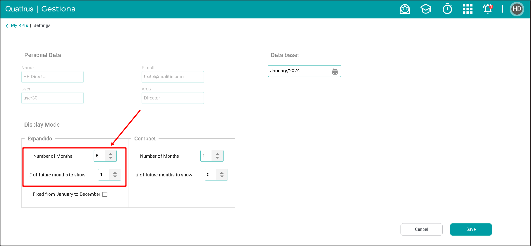Click the stopwatch timer icon
Viewport: 531px width, 246px height.
coord(447,9)
